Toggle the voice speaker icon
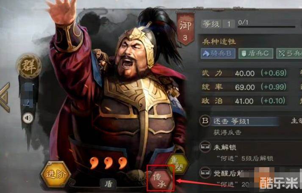The image size is (302, 193). [28, 118]
